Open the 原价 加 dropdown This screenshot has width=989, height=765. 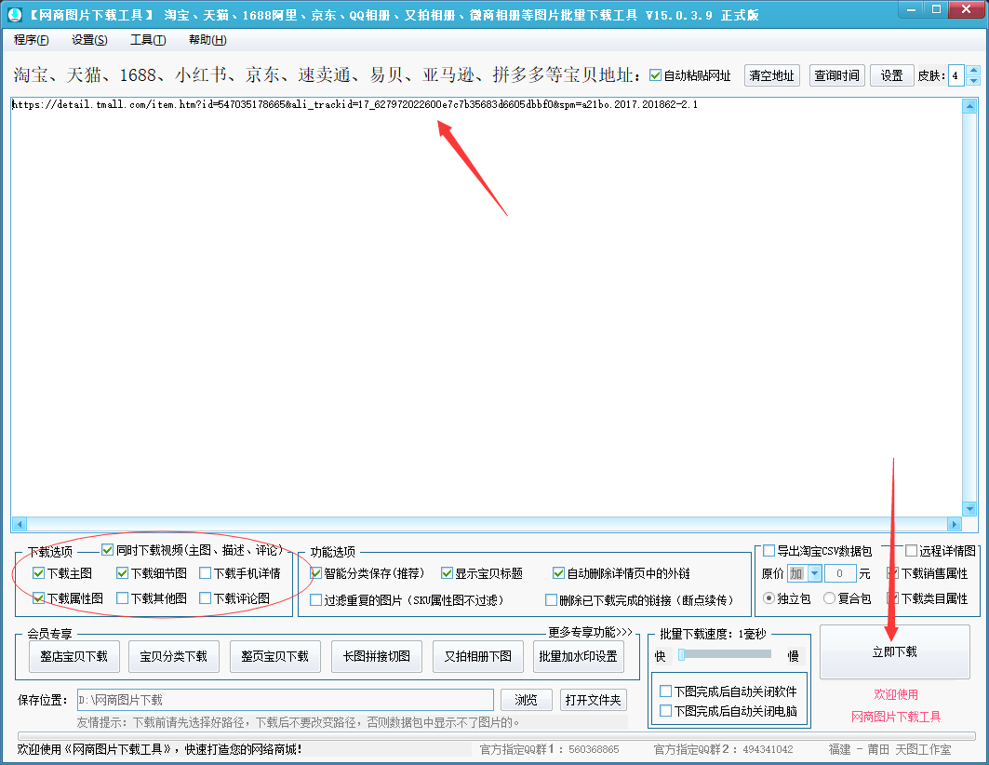pos(814,573)
